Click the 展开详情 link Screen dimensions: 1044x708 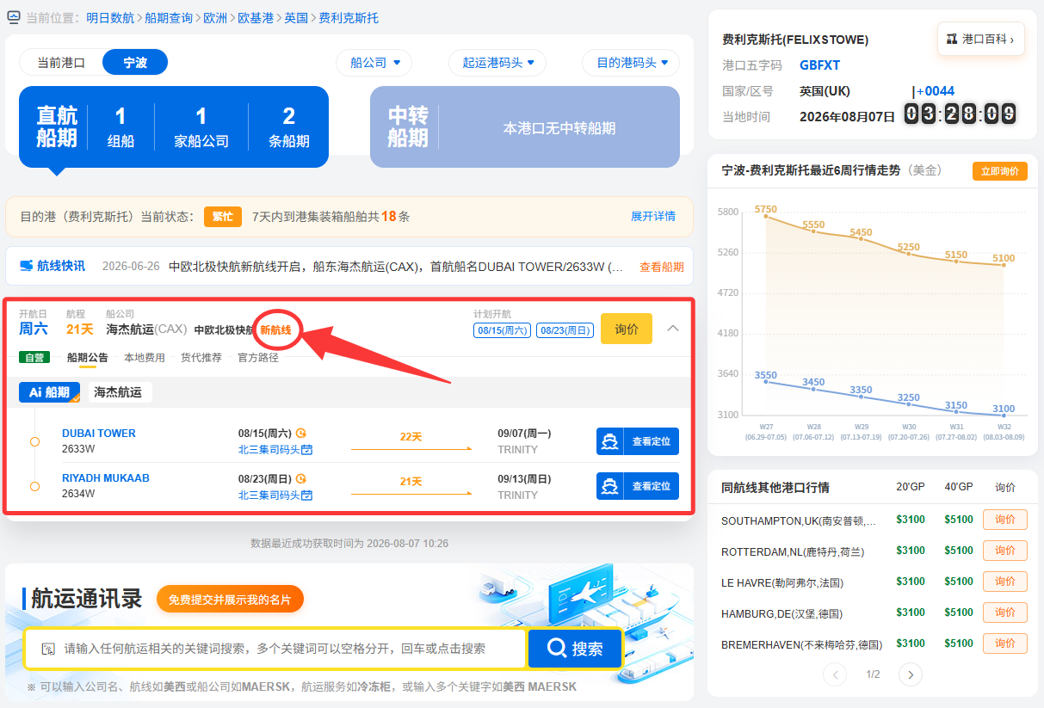point(653,217)
